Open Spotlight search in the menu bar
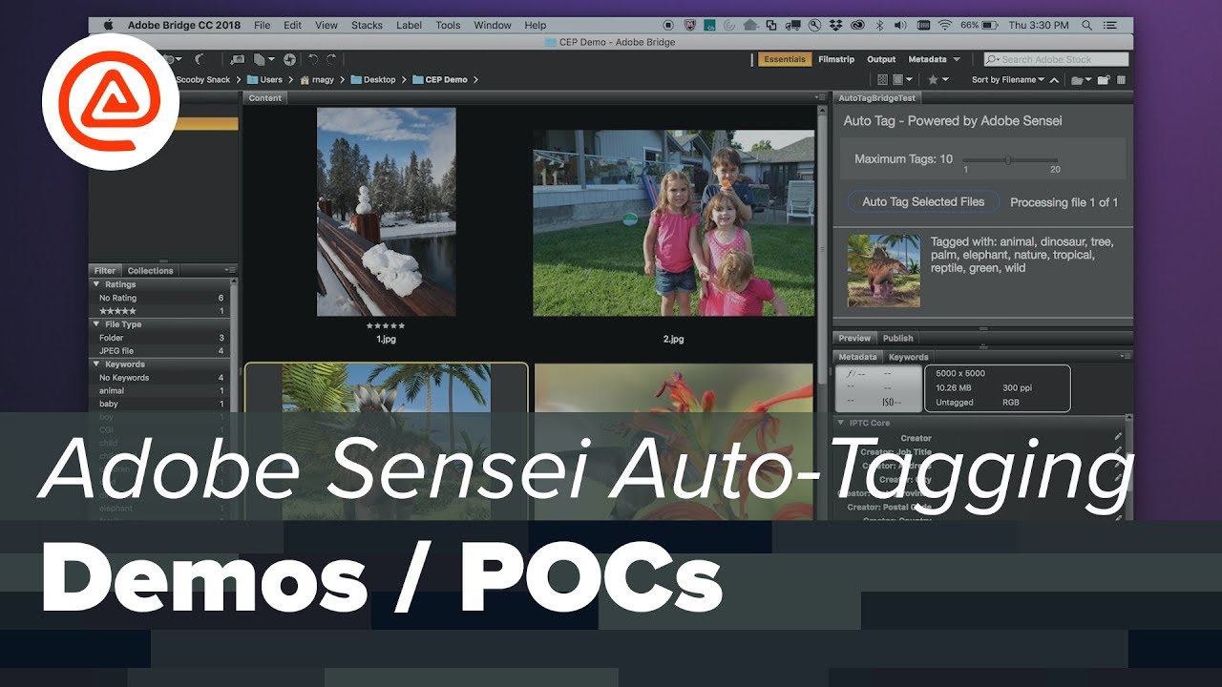Image resolution: width=1222 pixels, height=687 pixels. pos(1087,25)
